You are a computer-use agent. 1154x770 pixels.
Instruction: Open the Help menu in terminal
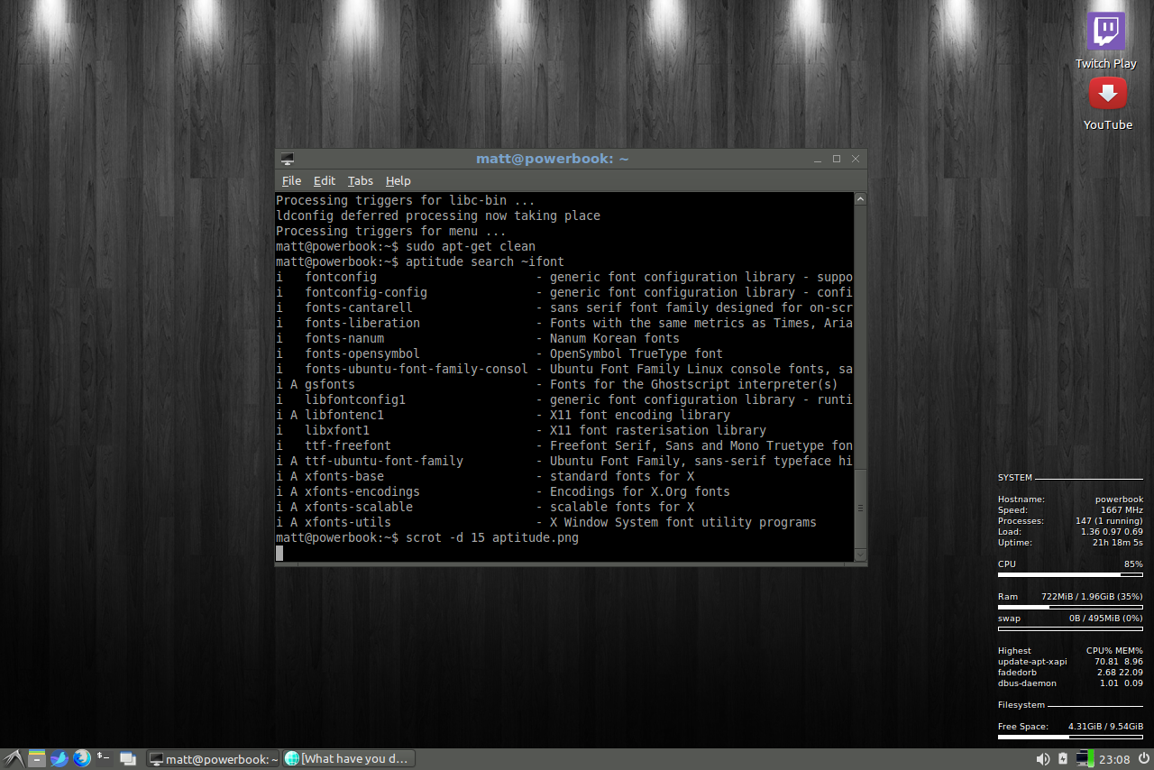(x=398, y=181)
